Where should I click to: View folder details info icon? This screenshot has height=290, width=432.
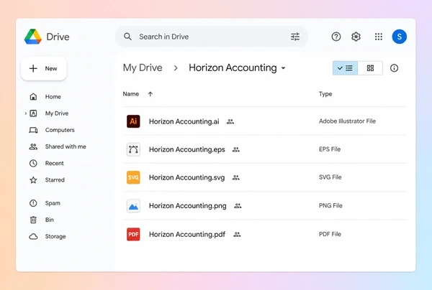pos(394,67)
